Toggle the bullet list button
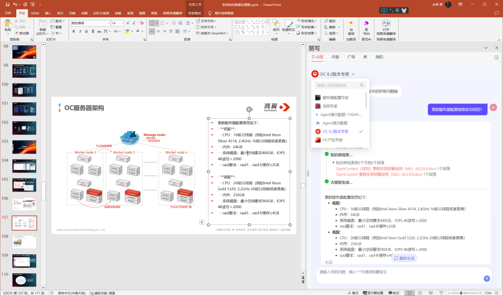503x296 pixels. coord(152,23)
